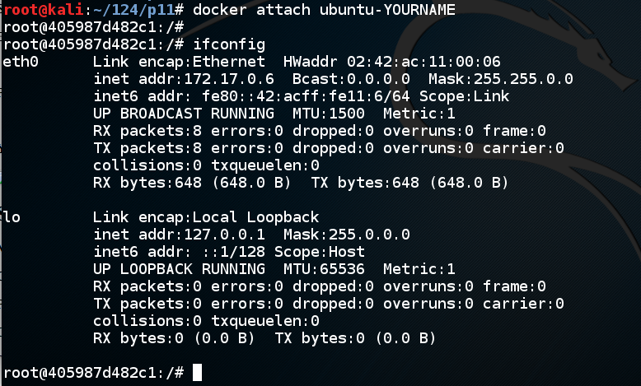Click the terminal cursor block at the prompt

(197, 373)
